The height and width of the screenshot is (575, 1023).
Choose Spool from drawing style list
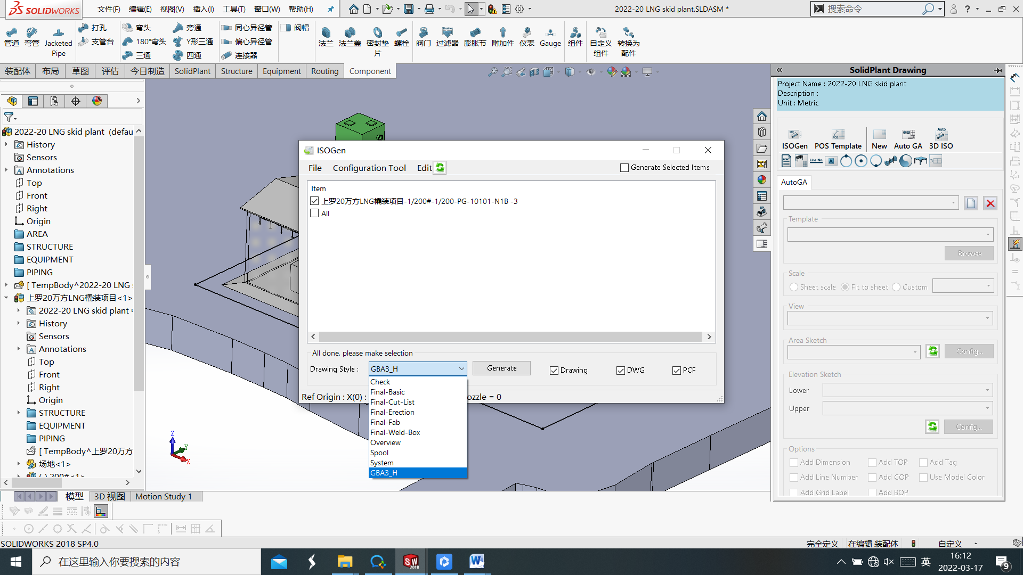point(379,453)
